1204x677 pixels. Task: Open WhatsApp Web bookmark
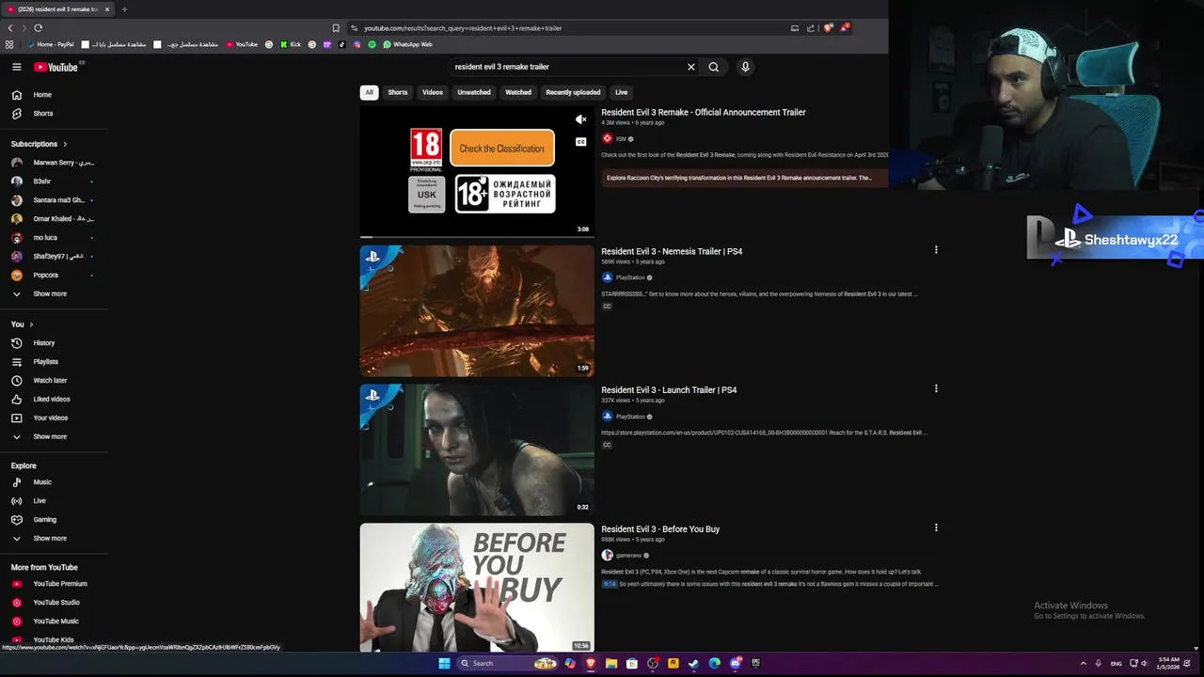click(x=407, y=44)
